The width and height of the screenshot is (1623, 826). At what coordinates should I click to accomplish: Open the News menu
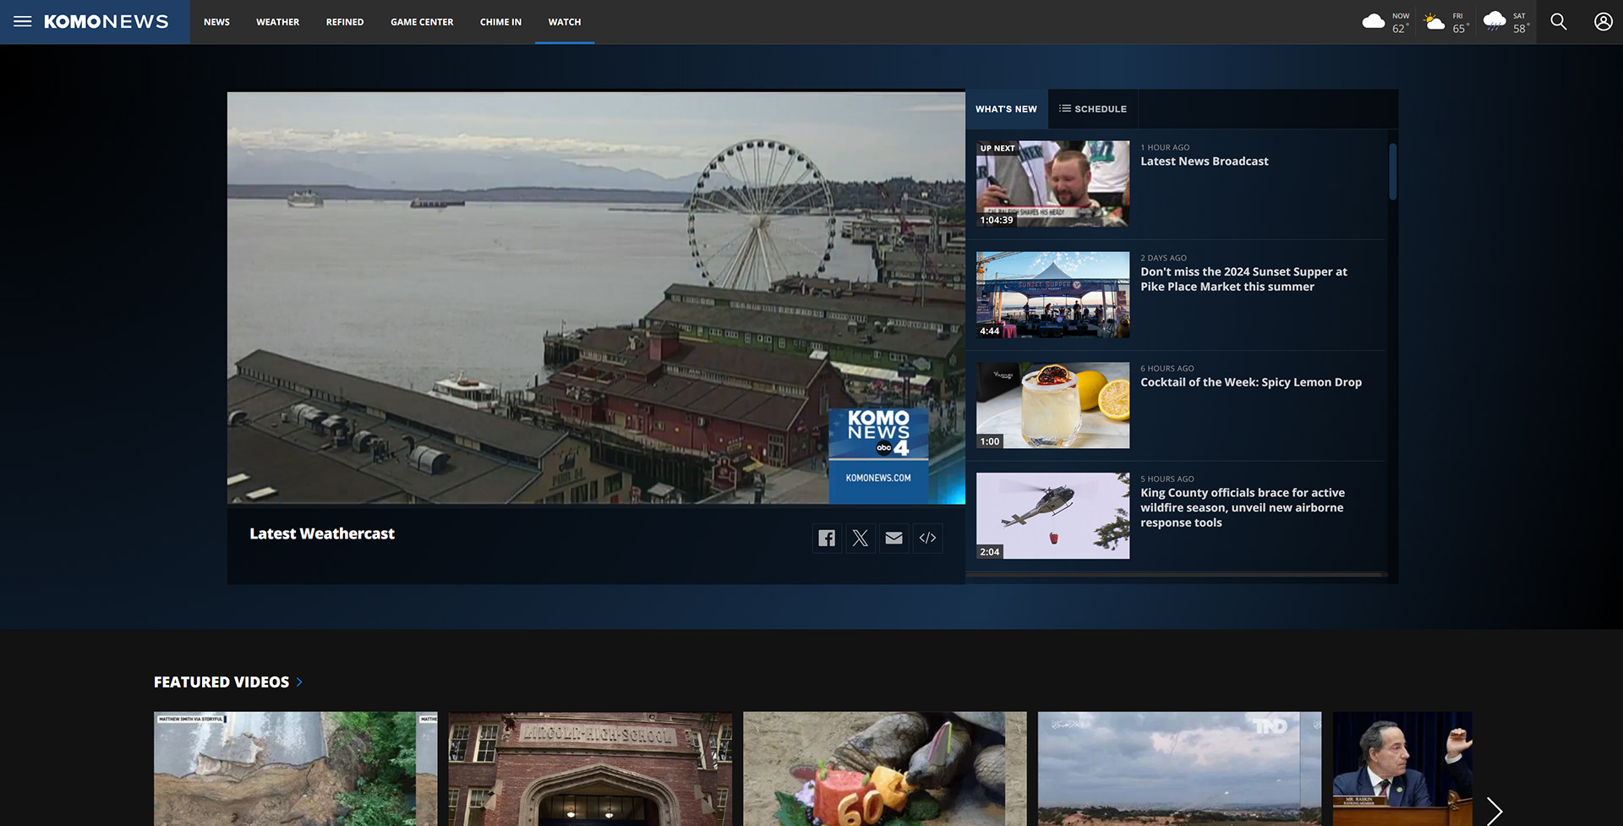pyautogui.click(x=216, y=22)
